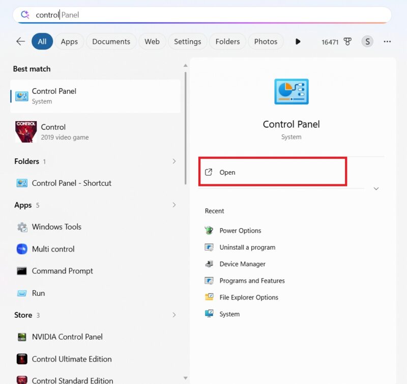
Task: Select the All filter tab
Action: point(42,42)
